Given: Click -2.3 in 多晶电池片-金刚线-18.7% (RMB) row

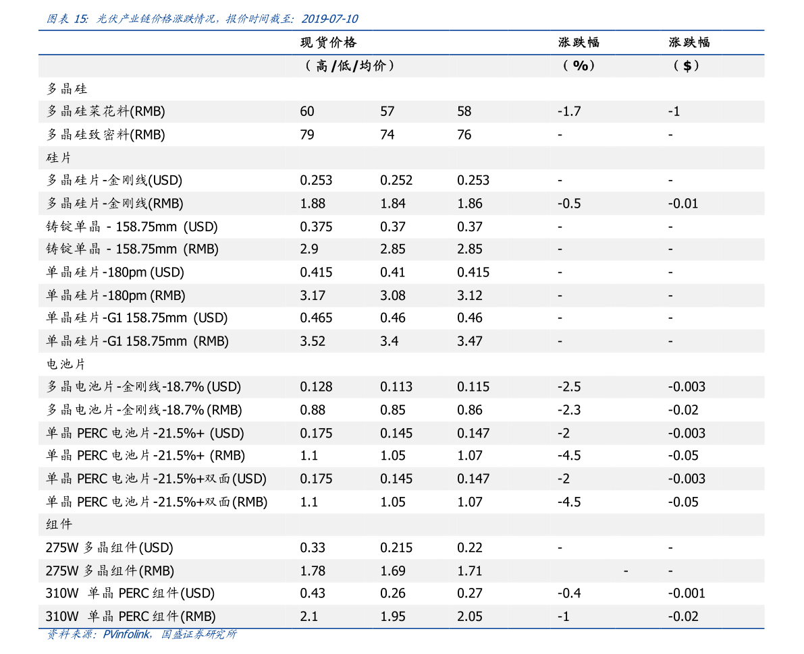Looking at the screenshot, I should click(x=569, y=410).
